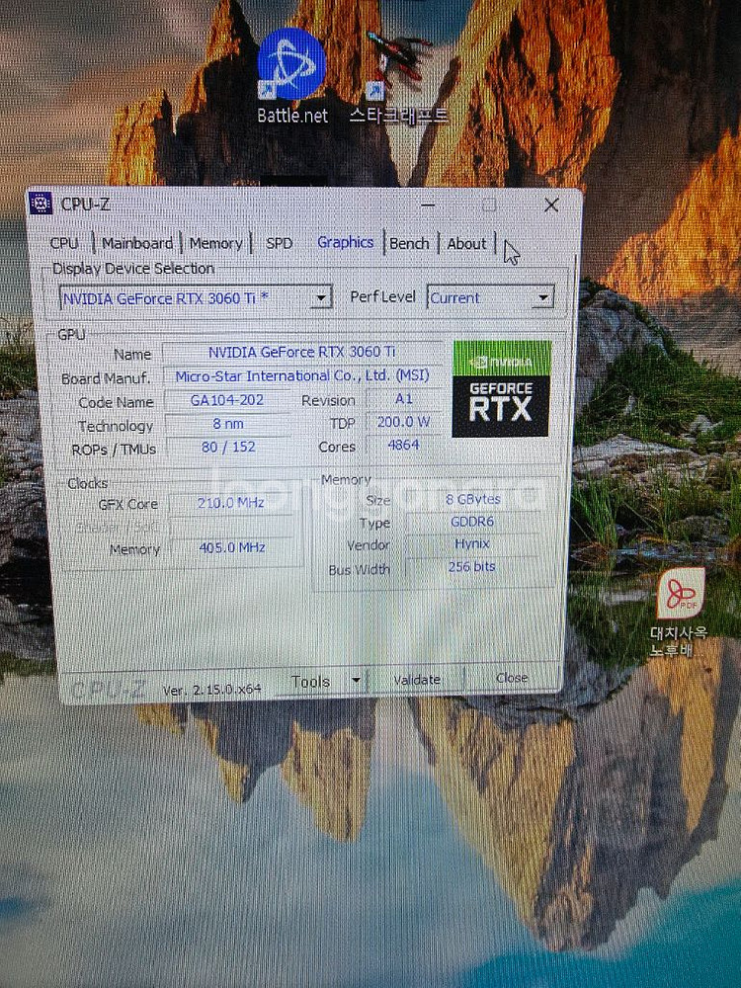The image size is (741, 988).
Task: Open the Bench tab
Action: (409, 243)
